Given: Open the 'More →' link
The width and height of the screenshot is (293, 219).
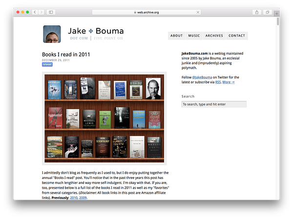Looking at the screenshot, I should (x=229, y=82).
